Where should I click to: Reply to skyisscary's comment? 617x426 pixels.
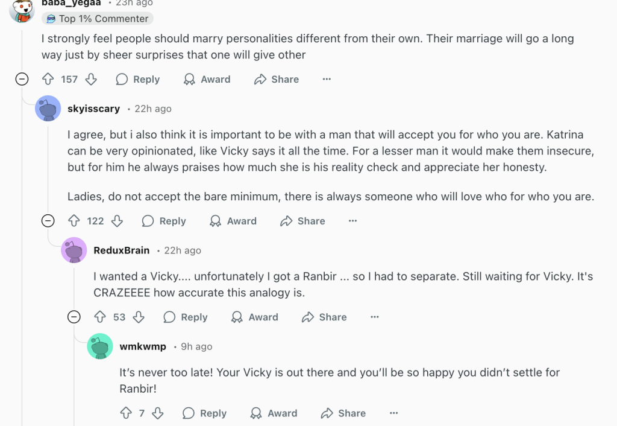(164, 221)
